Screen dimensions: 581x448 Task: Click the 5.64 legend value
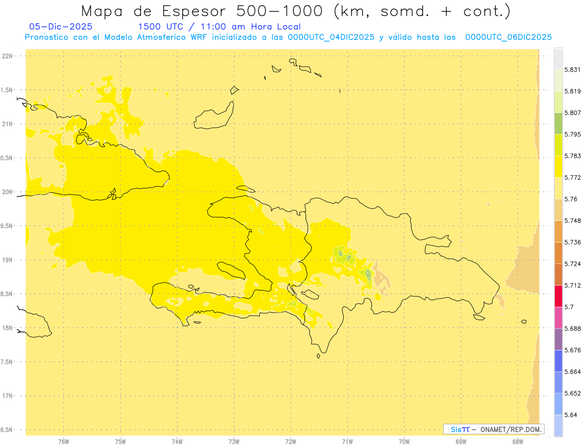click(x=571, y=415)
